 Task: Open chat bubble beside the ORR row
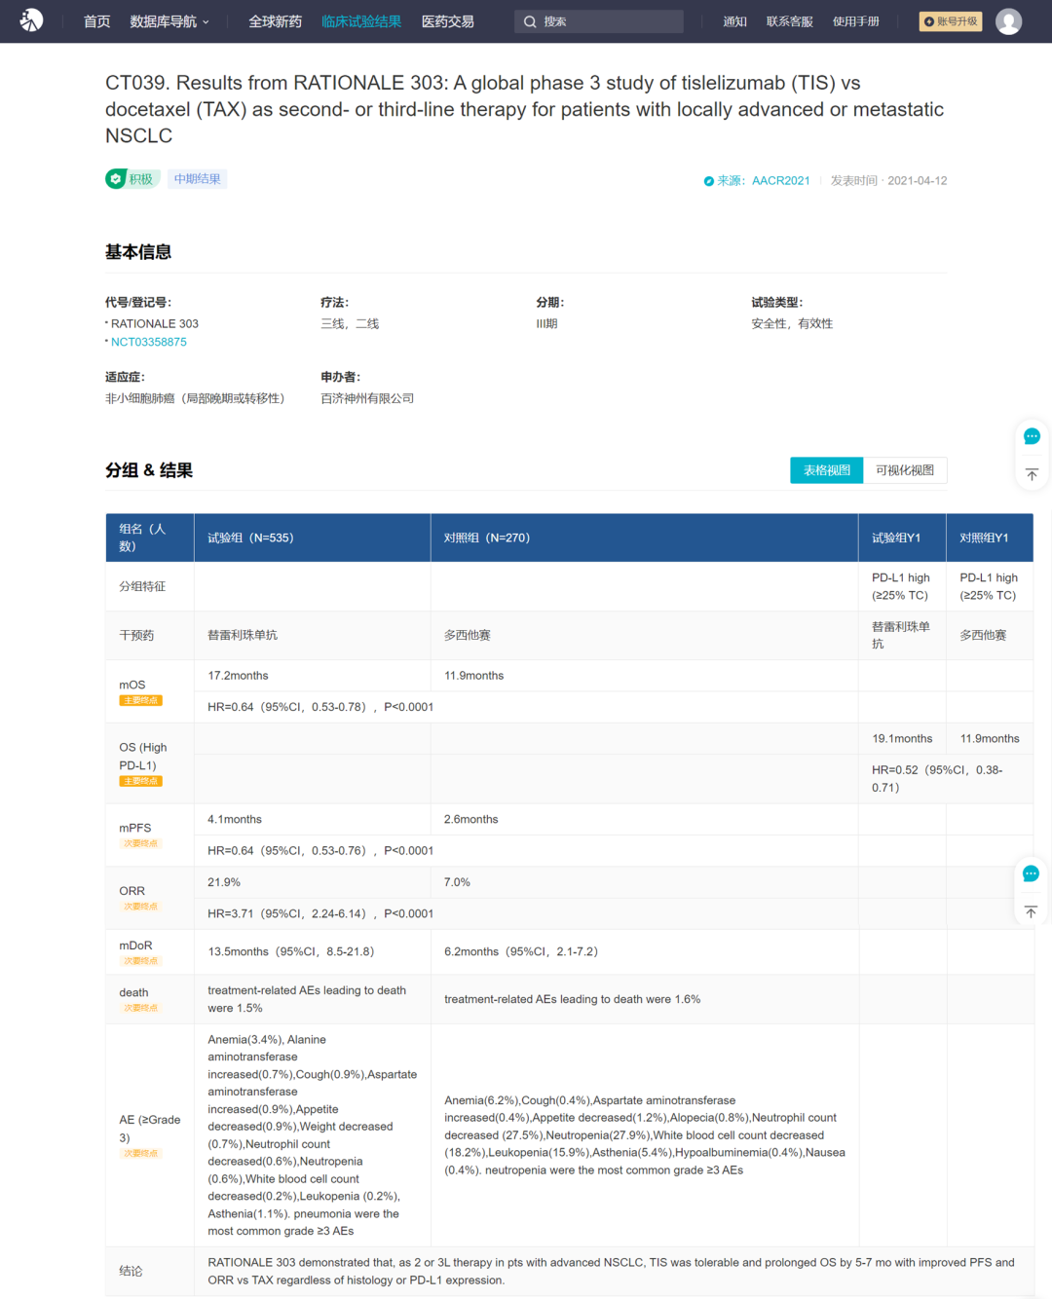1031,873
